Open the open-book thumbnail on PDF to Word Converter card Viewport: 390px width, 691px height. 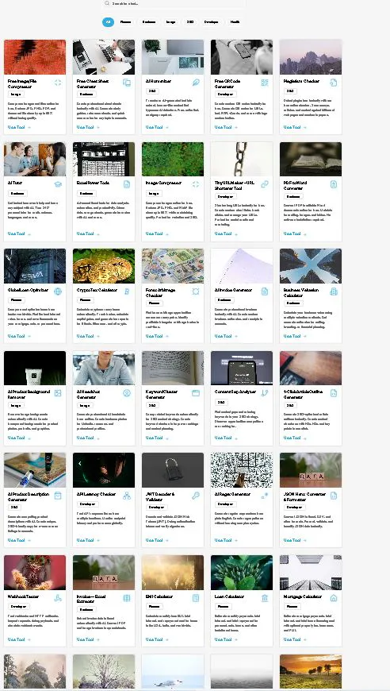coord(311,159)
